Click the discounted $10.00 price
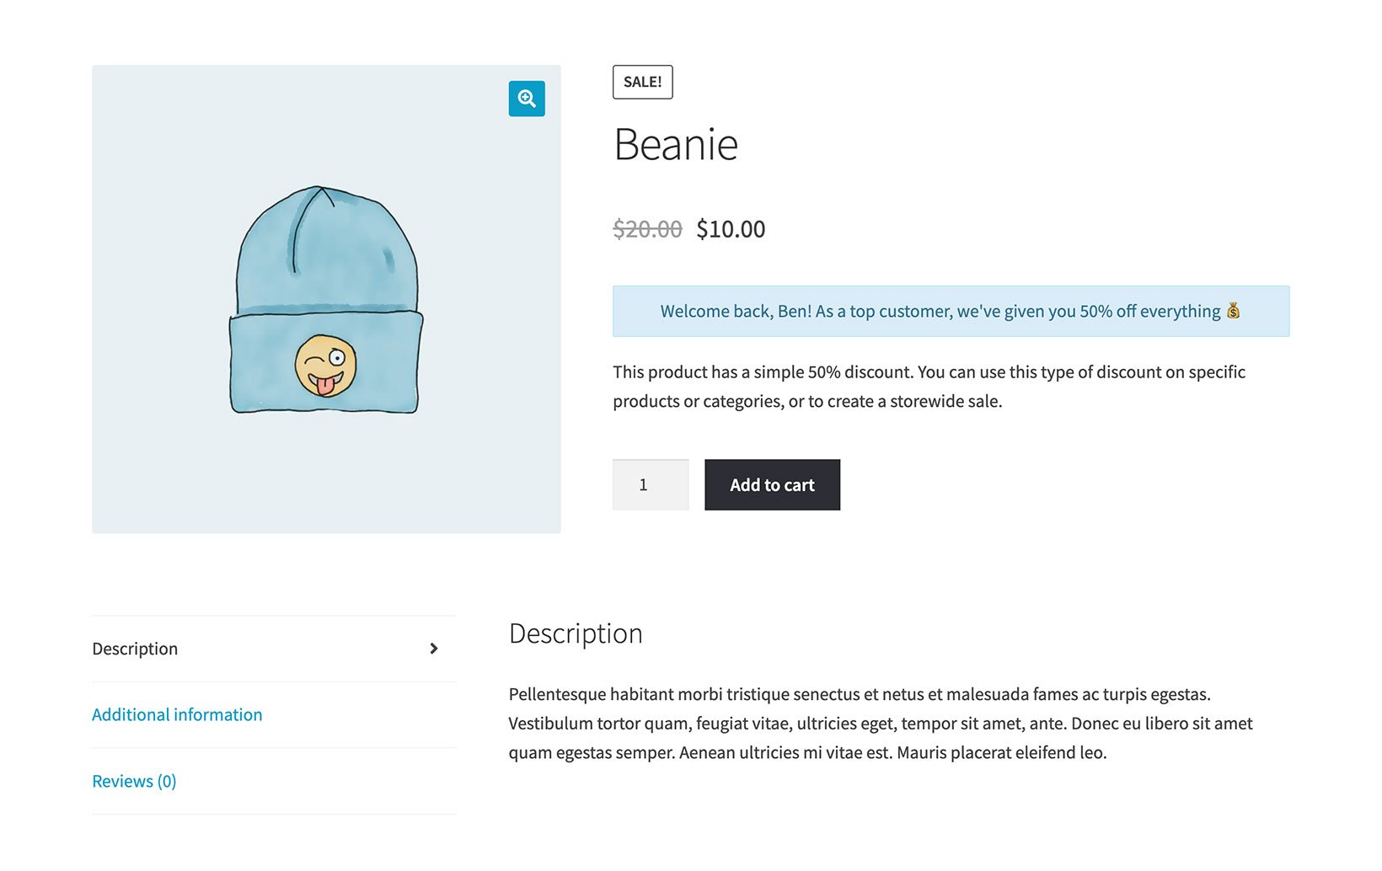This screenshot has height=871, width=1382. click(x=730, y=228)
